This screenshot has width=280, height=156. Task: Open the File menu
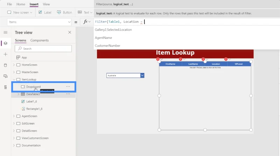pos(9,4)
